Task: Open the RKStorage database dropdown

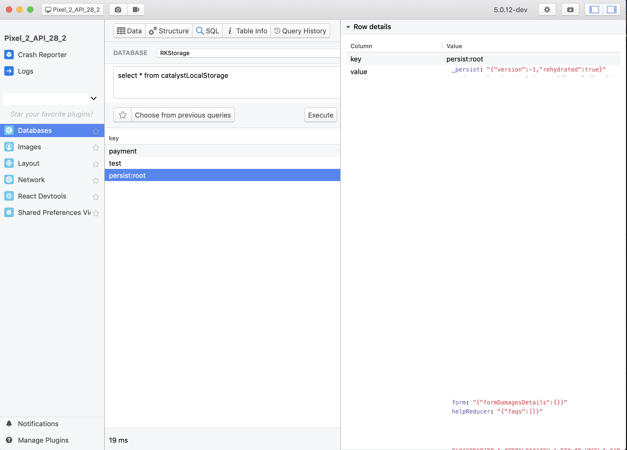Action: tap(248, 53)
